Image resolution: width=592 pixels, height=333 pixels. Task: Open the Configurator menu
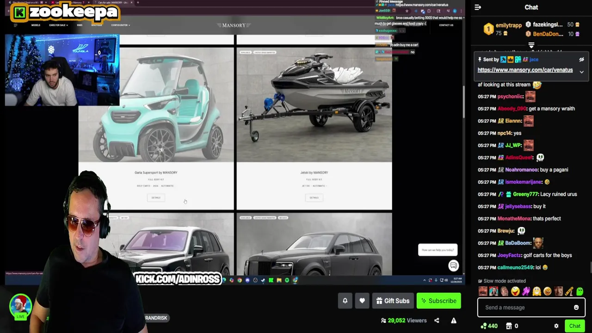click(120, 25)
